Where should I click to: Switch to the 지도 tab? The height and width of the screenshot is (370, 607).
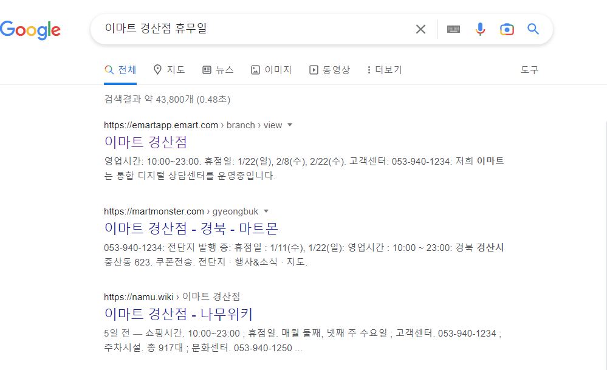pos(169,70)
